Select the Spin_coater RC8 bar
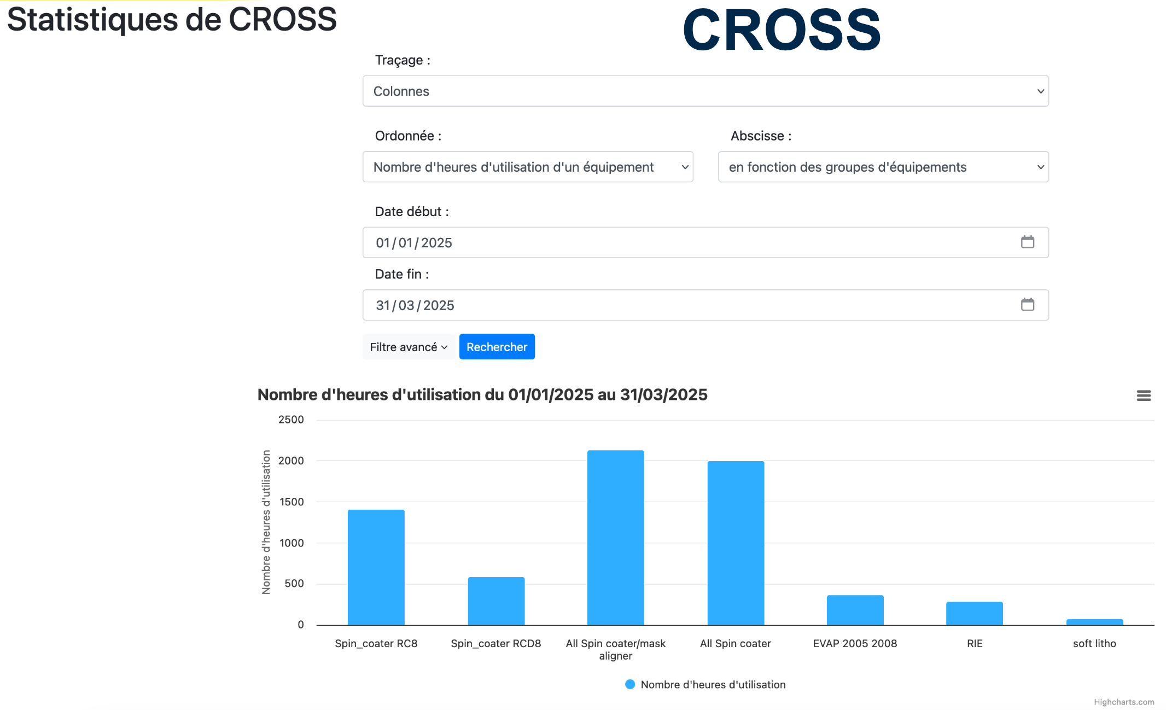The height and width of the screenshot is (710, 1166). tap(376, 567)
